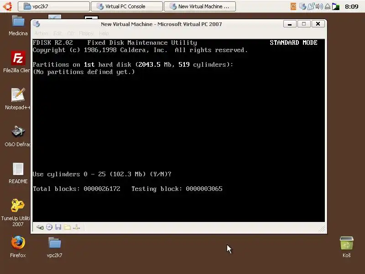
Task: Click the green monitor tray icon
Action: coord(336,6)
